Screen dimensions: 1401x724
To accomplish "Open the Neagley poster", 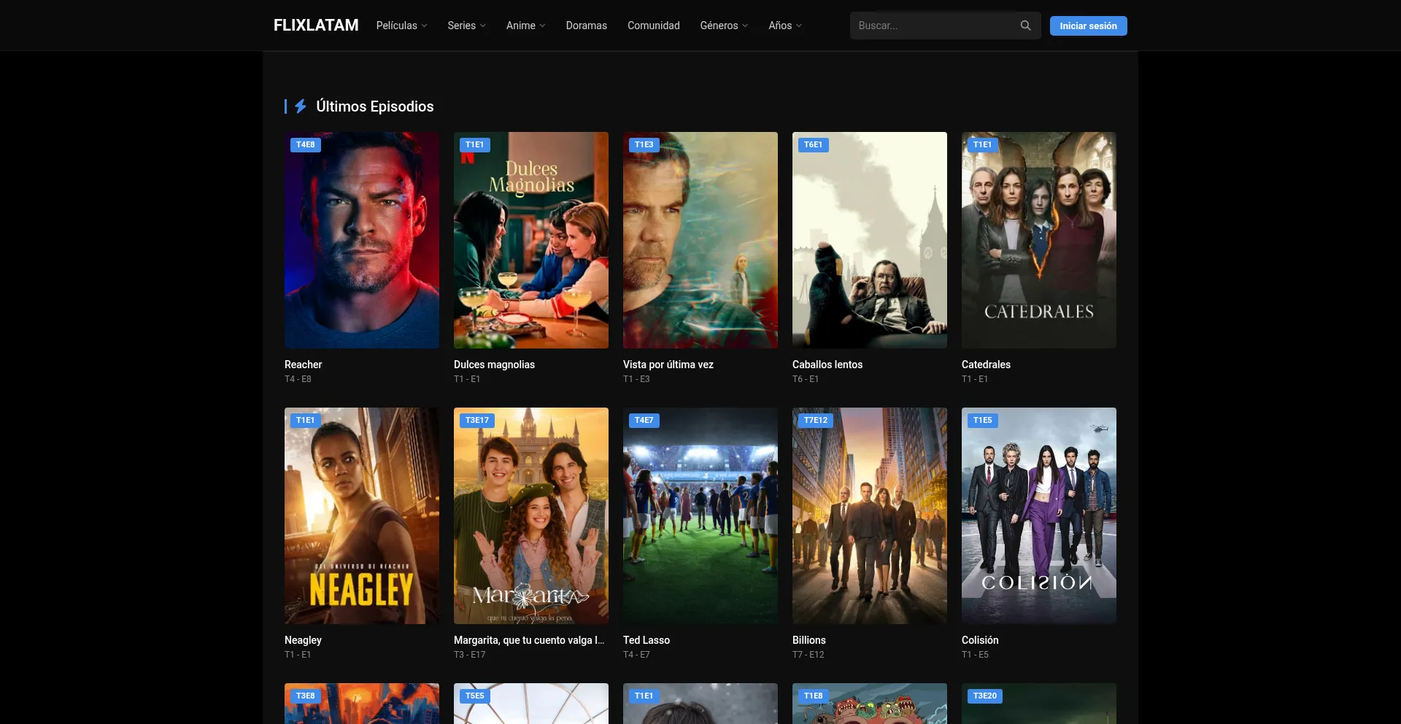I will click(x=362, y=515).
